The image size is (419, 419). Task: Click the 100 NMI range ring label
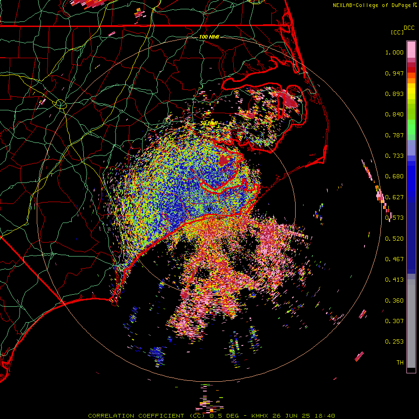pyautogui.click(x=209, y=37)
